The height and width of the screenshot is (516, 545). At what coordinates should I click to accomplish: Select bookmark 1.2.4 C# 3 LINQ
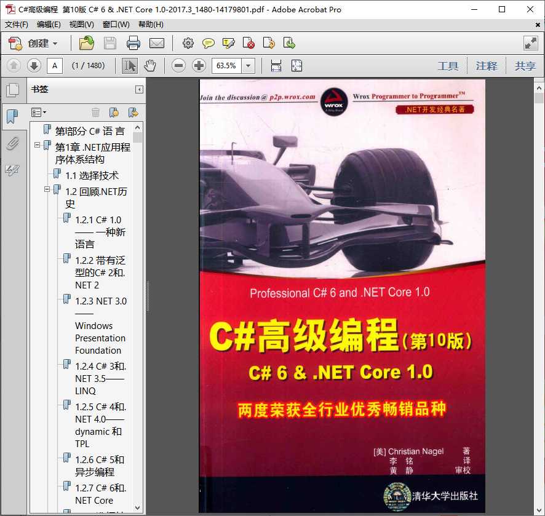pos(100,378)
